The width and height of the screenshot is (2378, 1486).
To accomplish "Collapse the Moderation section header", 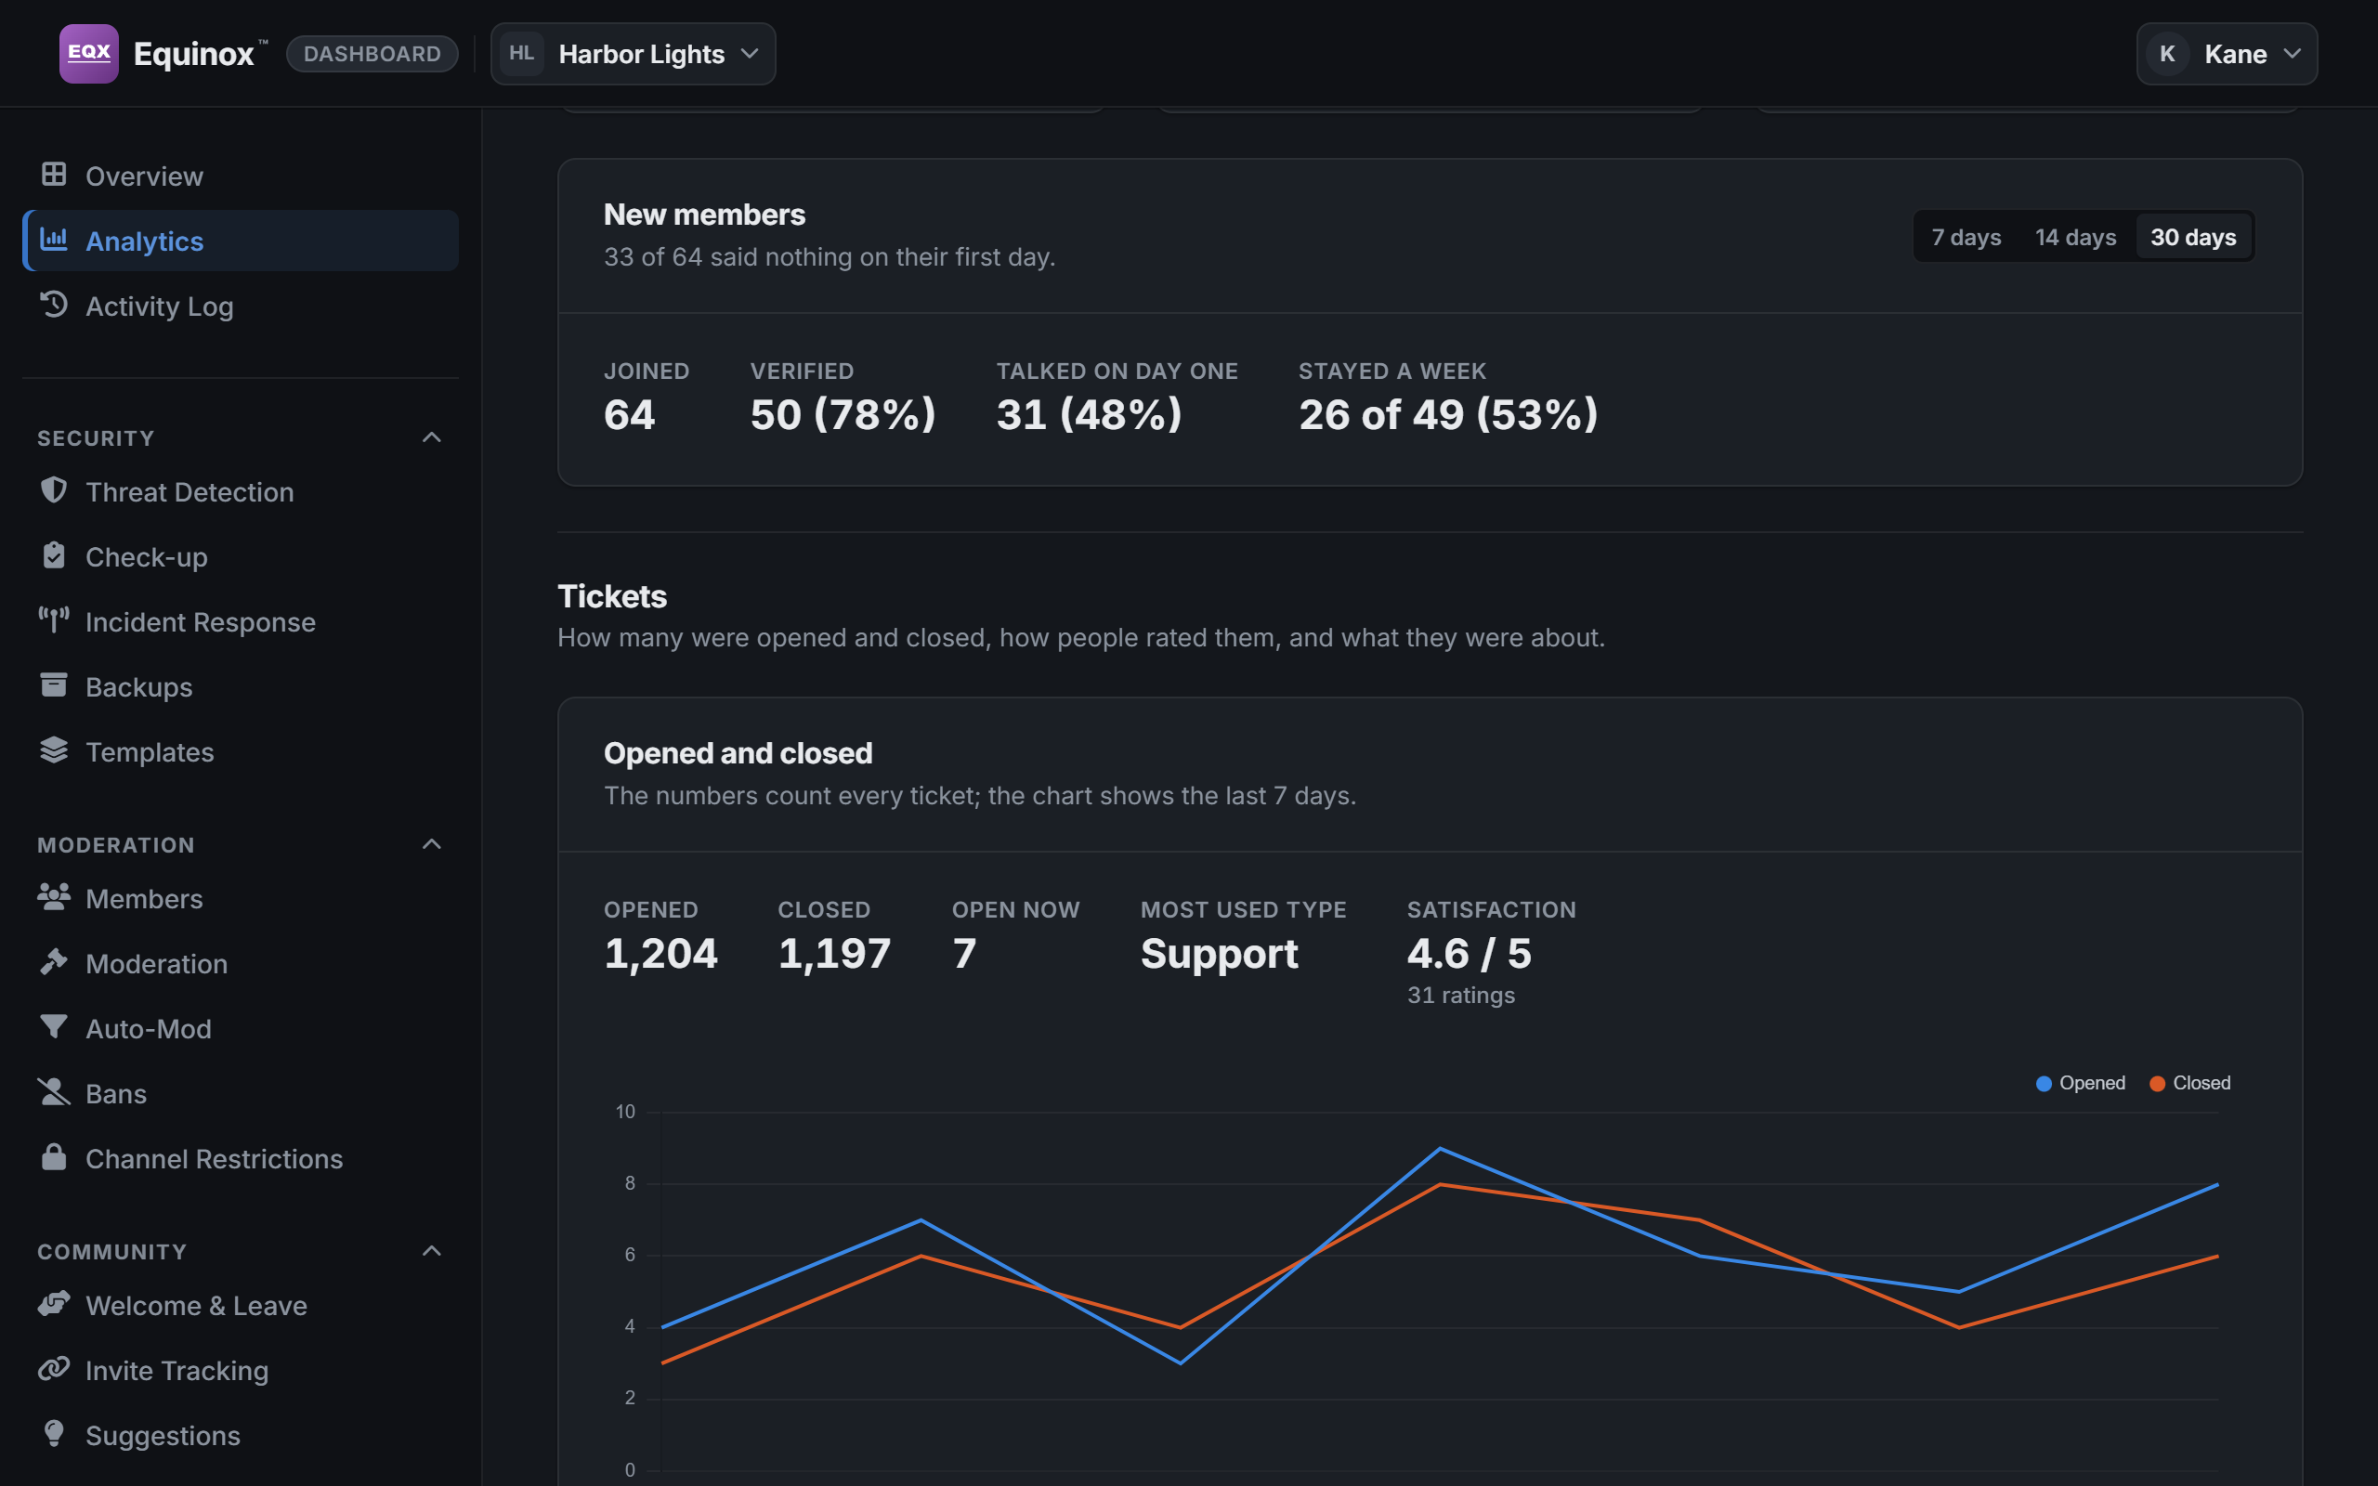I will click(x=240, y=845).
